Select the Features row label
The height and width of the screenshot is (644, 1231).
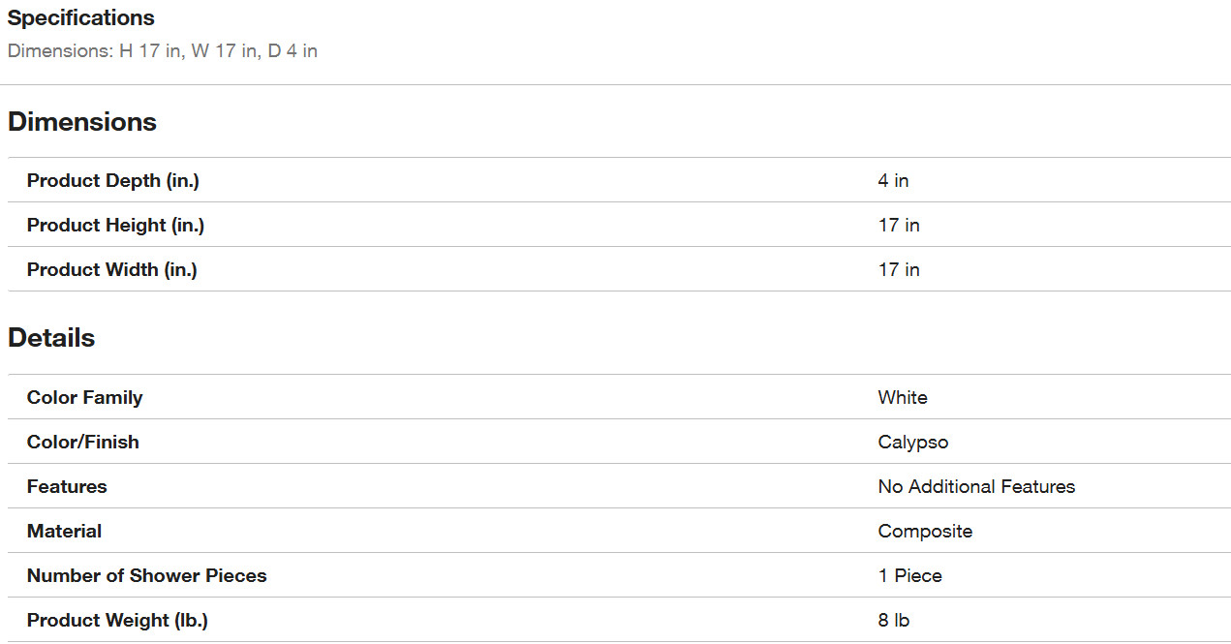point(67,486)
